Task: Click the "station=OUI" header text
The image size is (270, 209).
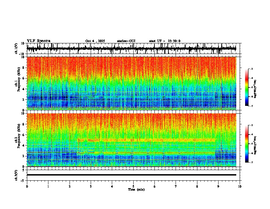Action: pyautogui.click(x=126, y=41)
